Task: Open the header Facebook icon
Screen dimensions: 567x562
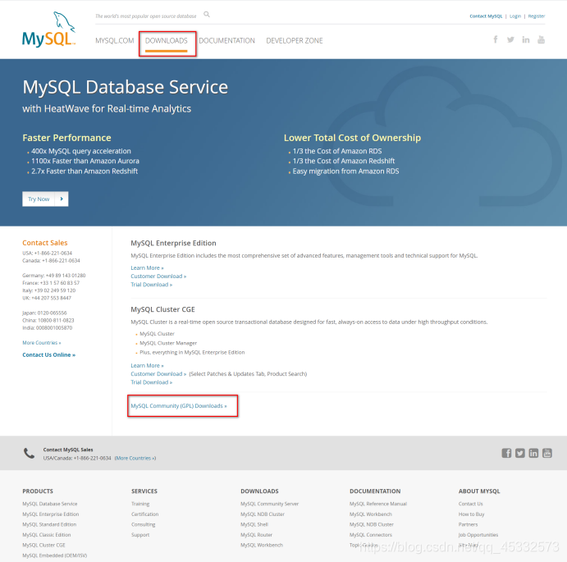Action: [x=496, y=39]
